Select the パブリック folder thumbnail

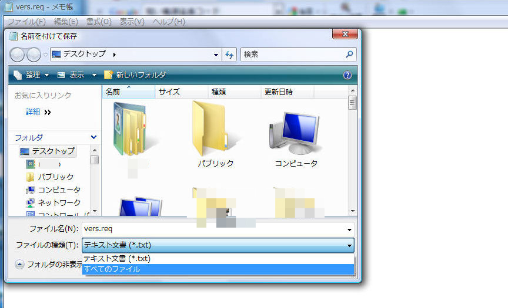click(x=215, y=134)
